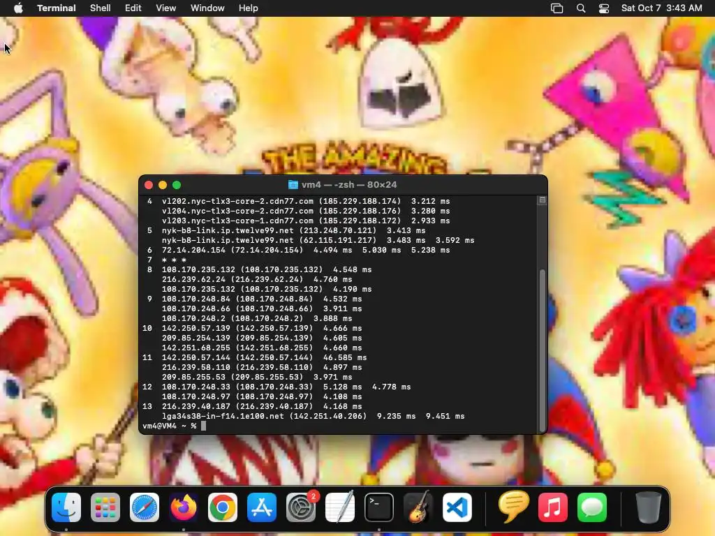Image resolution: width=715 pixels, height=536 pixels.
Task: Click the '2.933 ms' latency value
Action: (x=430, y=221)
